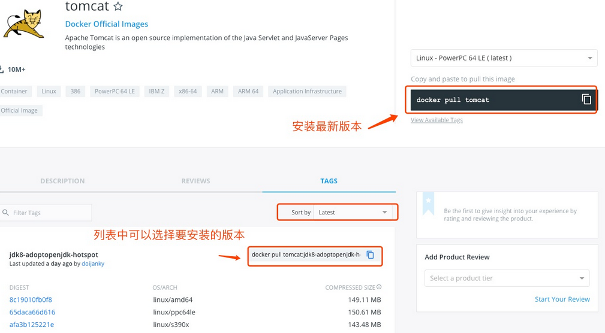Click the downloads icon beside 10M+
Screen dimensions: 605x333
(x=2, y=69)
